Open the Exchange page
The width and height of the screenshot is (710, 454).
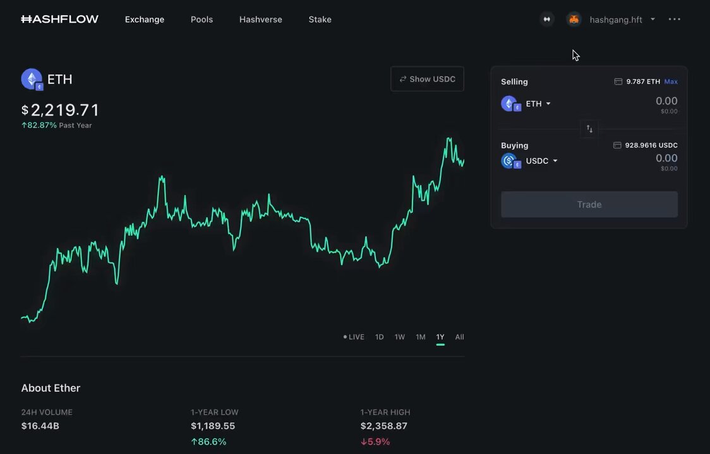145,20
